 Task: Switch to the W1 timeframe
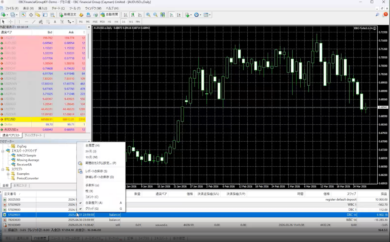[x=131, y=22]
